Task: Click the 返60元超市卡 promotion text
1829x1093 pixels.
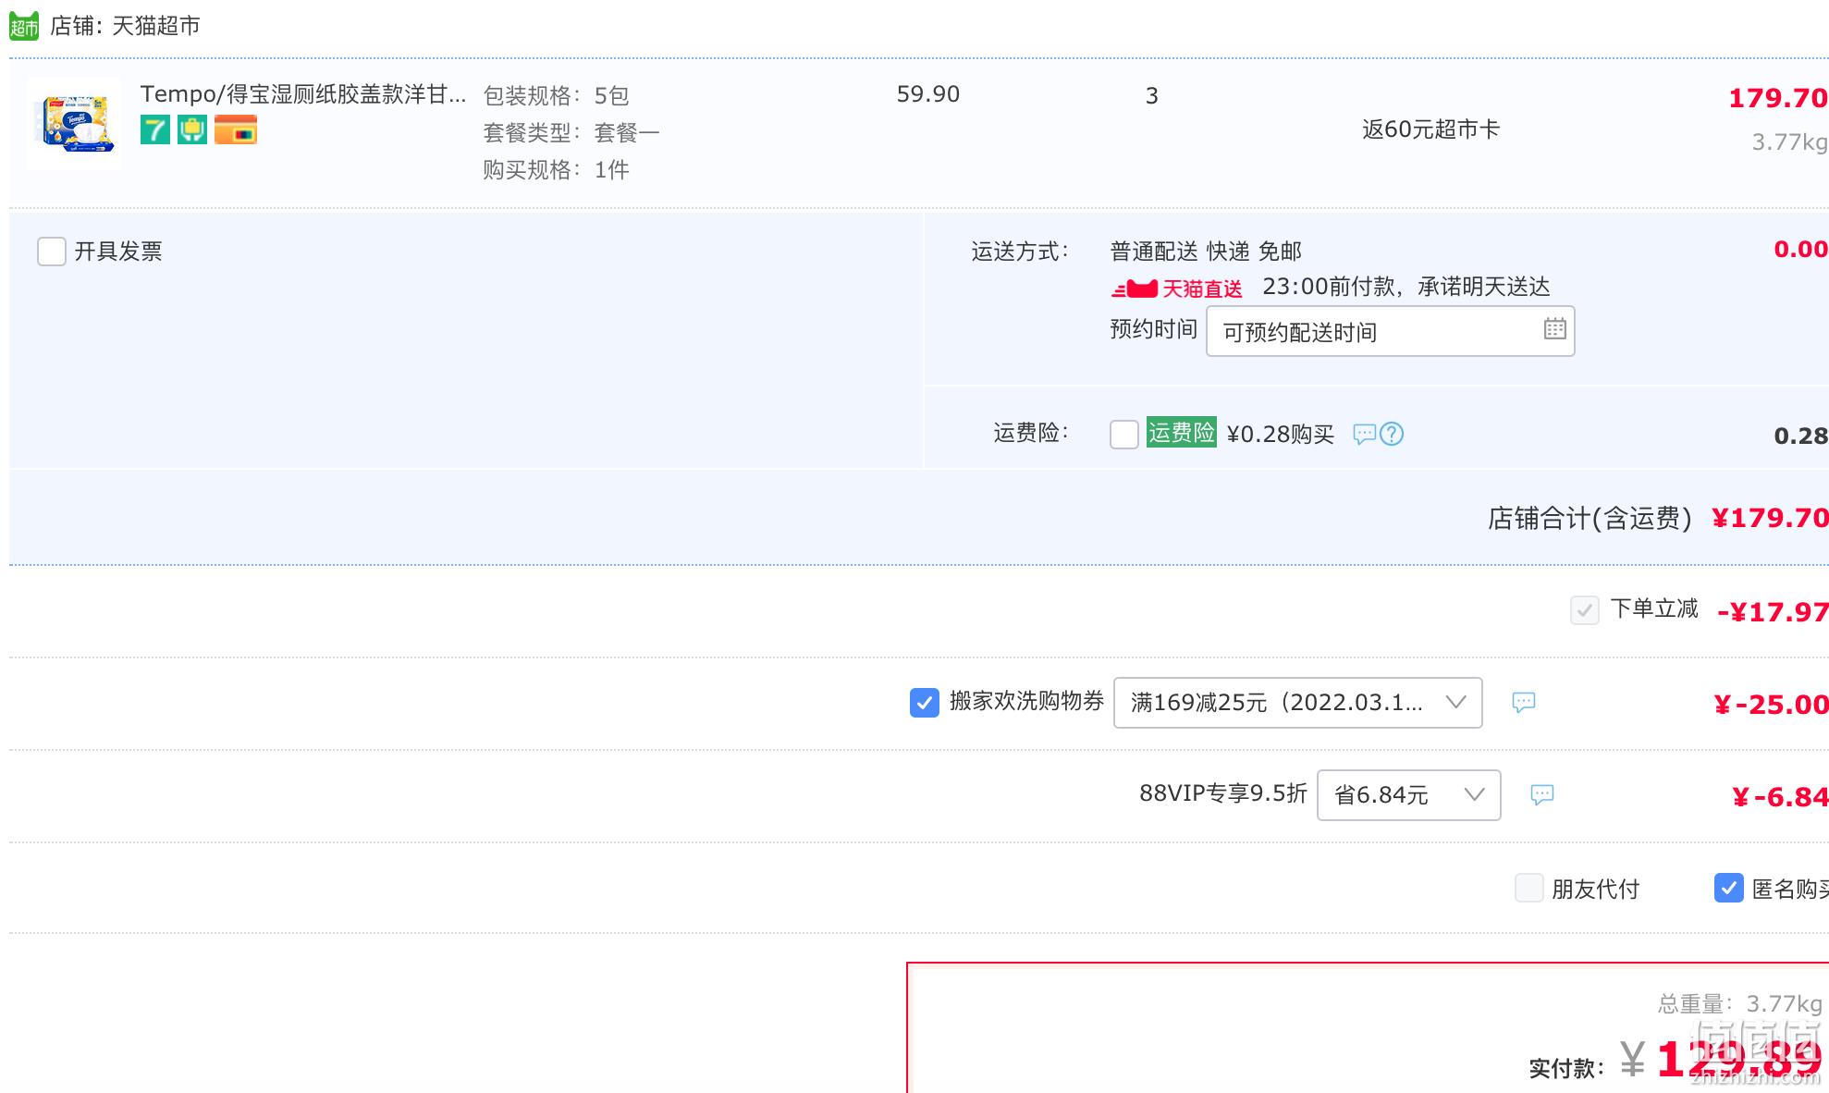Action: click(x=1430, y=129)
